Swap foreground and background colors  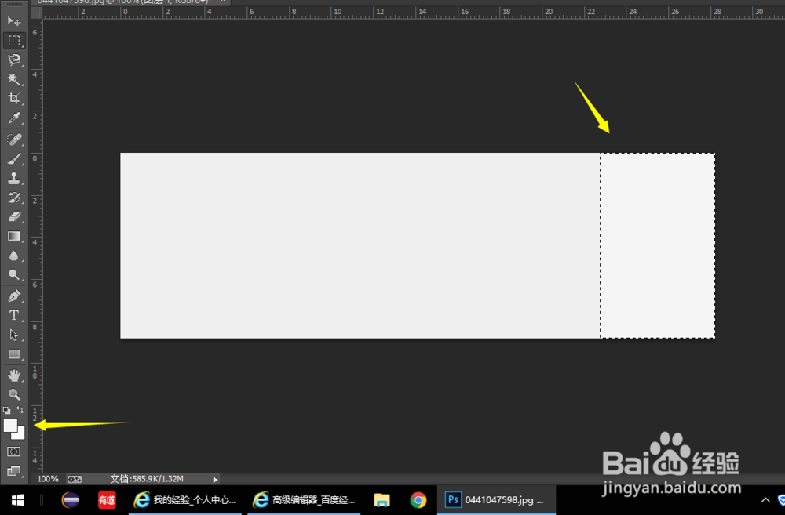click(x=20, y=409)
